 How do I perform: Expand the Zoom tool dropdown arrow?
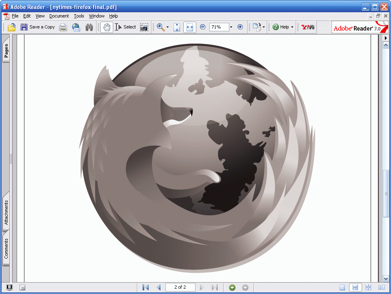[167, 27]
